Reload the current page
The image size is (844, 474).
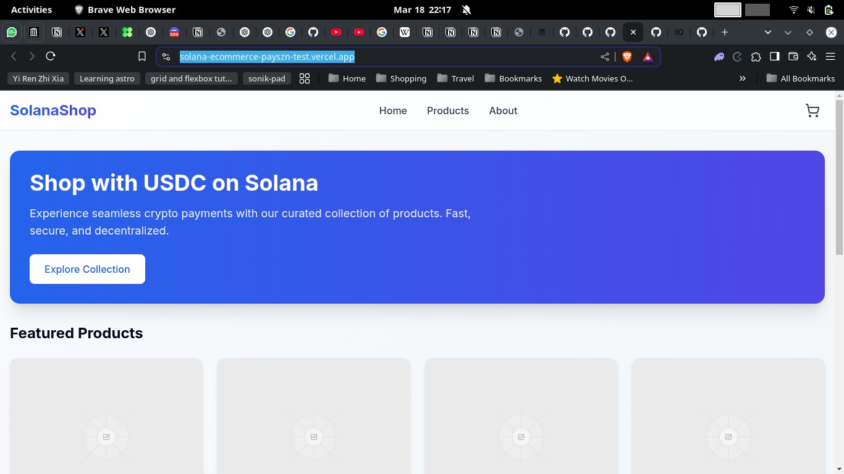[51, 56]
